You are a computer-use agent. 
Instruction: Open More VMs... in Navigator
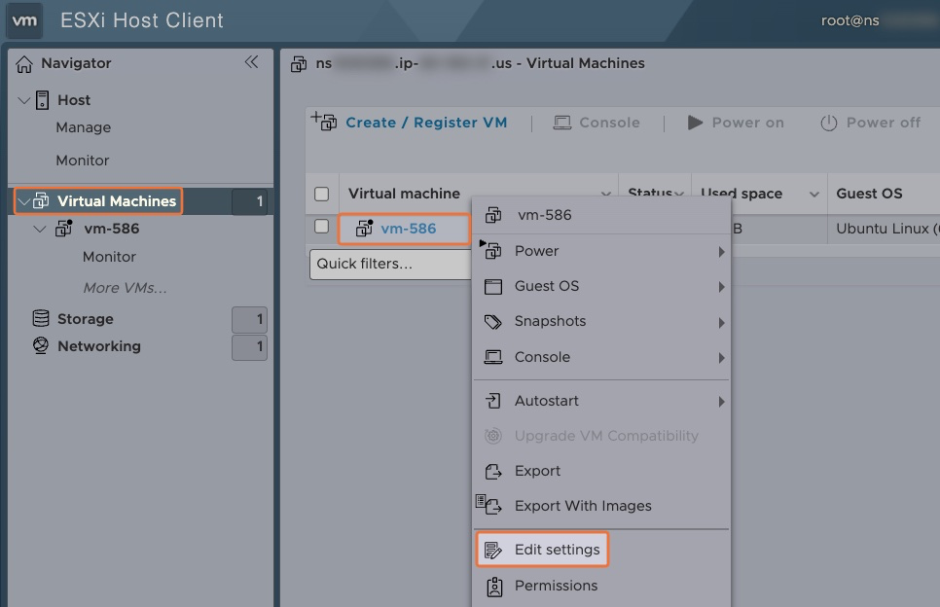coord(125,288)
